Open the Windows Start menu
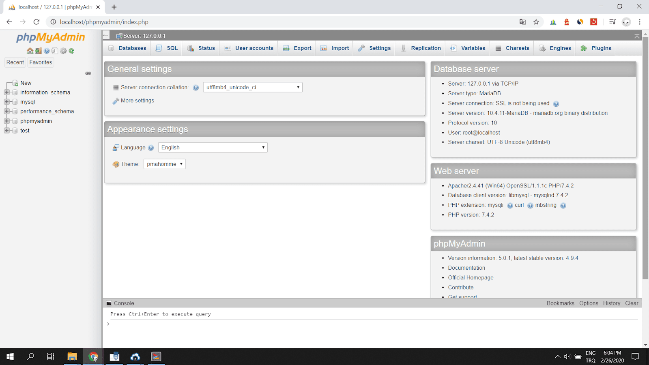This screenshot has width=649, height=365. pos(10,356)
